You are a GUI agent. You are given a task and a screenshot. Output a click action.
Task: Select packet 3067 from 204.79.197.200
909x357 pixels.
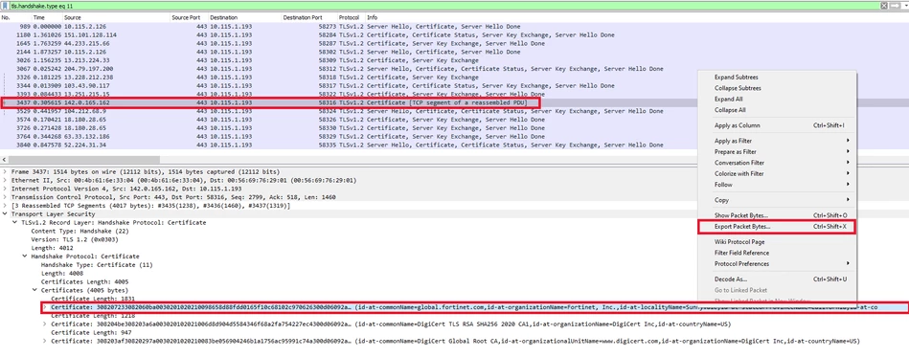tap(454, 69)
